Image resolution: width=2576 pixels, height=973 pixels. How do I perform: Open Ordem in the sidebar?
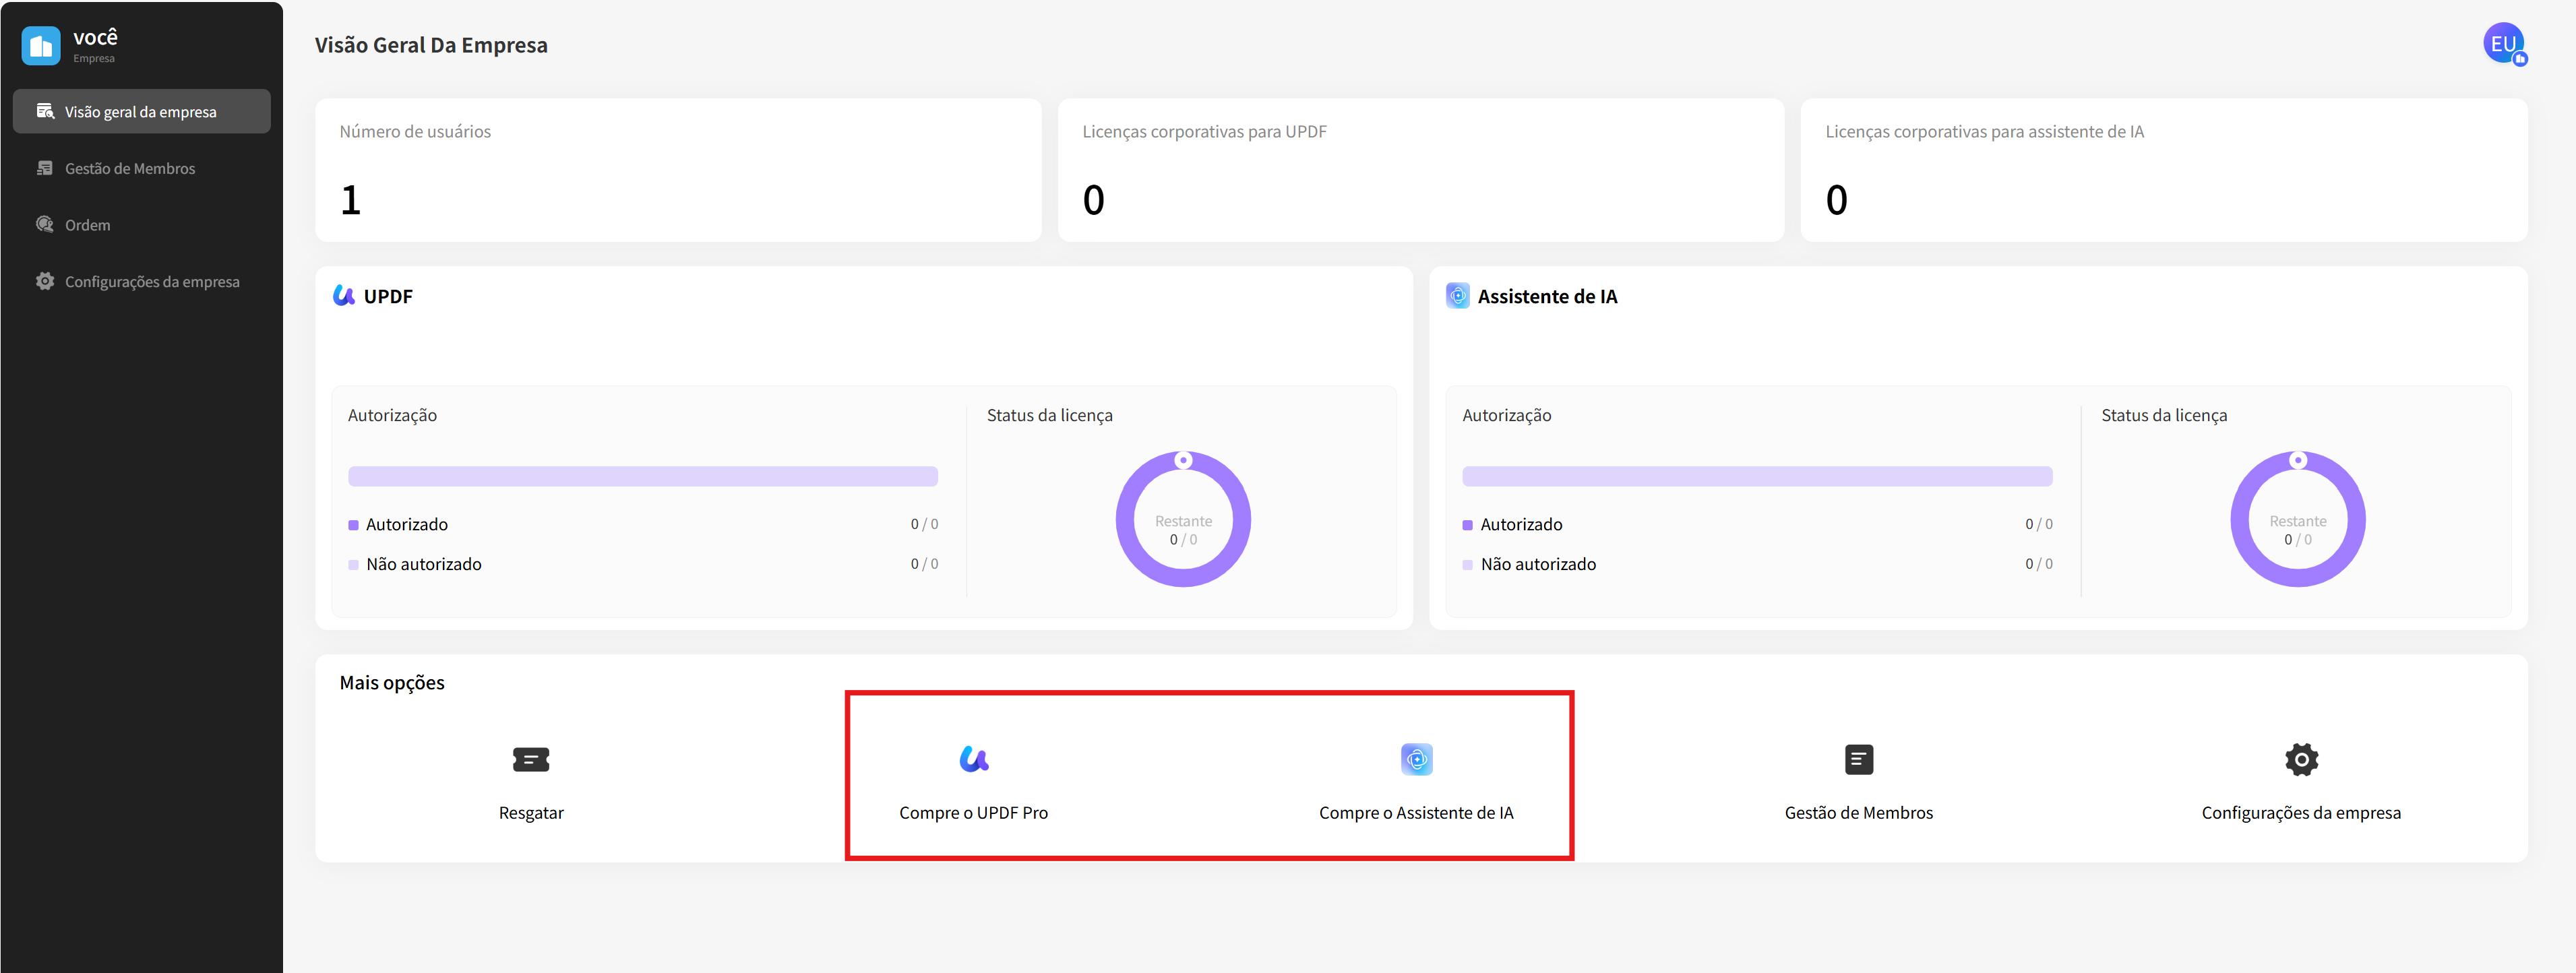tap(141, 224)
